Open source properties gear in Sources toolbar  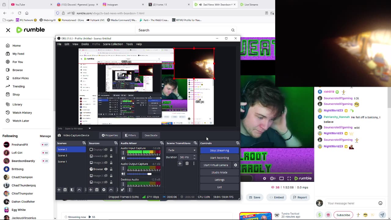tap(104, 190)
